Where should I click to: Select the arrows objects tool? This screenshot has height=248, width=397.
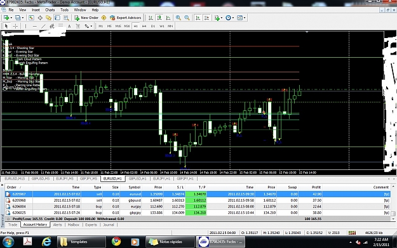86,26
